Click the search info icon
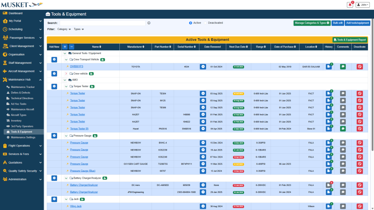Image resolution: width=374 pixels, height=210 pixels. coord(149,23)
